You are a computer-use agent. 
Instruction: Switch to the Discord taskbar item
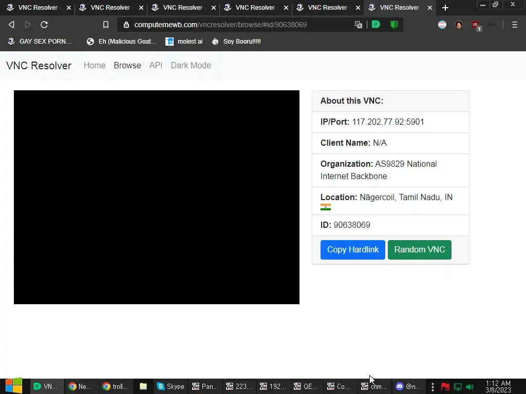point(408,386)
